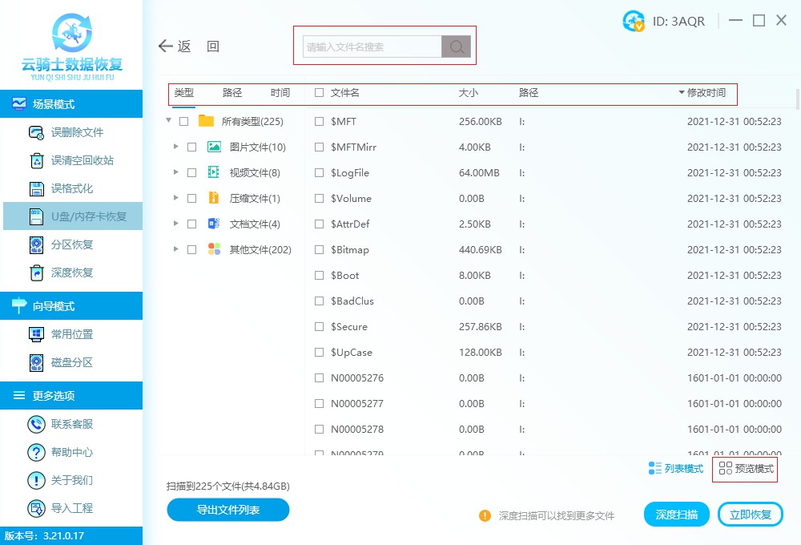Click the orange warning icon near 深度扫描 hint
This screenshot has width=801, height=545.
click(485, 516)
